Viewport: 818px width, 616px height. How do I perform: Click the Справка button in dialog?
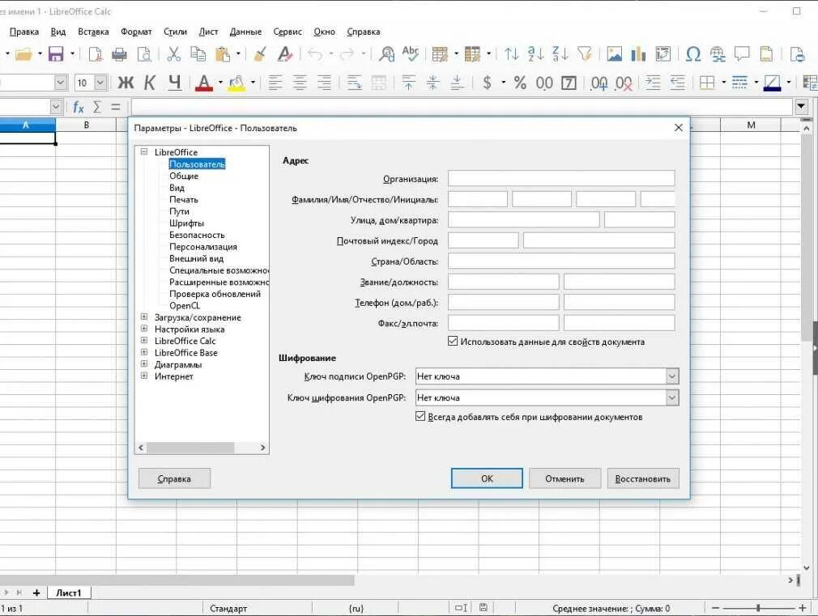click(174, 478)
